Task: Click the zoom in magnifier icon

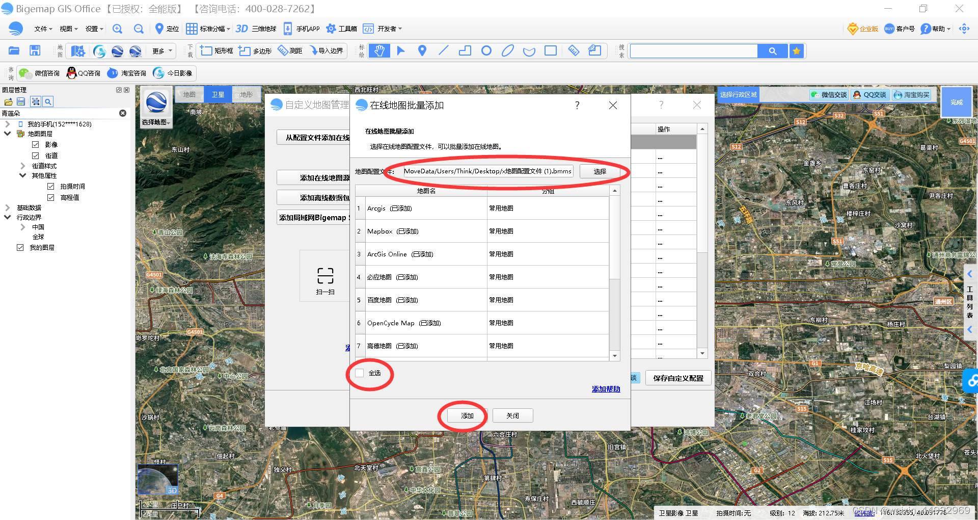Action: pos(118,29)
